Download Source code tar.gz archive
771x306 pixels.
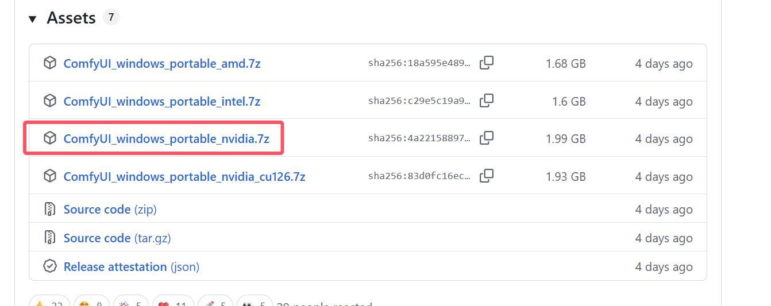click(x=117, y=238)
